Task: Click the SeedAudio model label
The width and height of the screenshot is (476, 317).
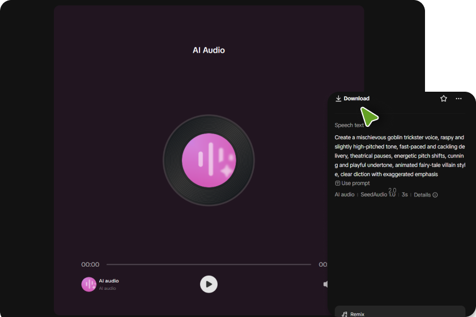Action: (378, 194)
